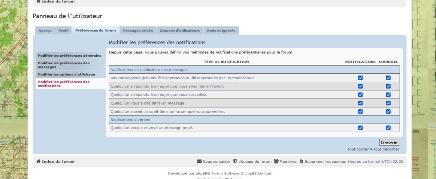Viewport: 436px width, 179px height.
Task: Open the Profil tab
Action: (64, 31)
